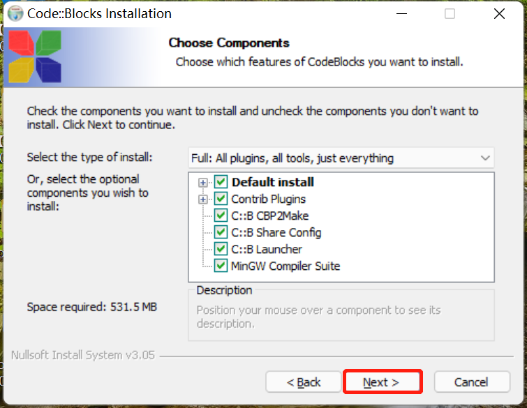
Task: Expand the Default install tree node
Action: 203,183
